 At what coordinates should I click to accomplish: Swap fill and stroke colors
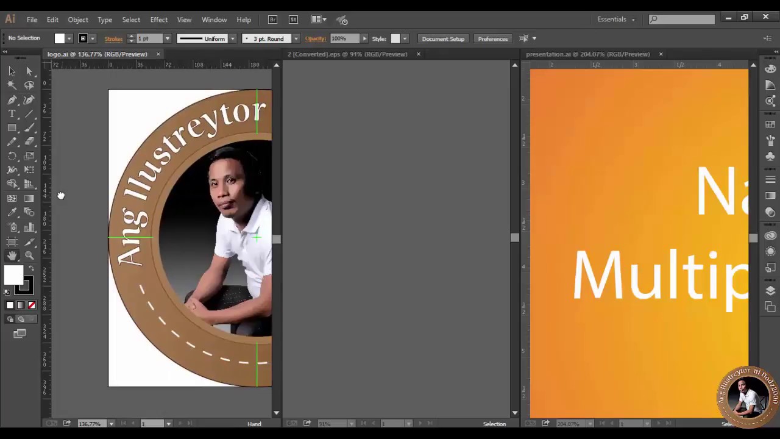coord(31,269)
